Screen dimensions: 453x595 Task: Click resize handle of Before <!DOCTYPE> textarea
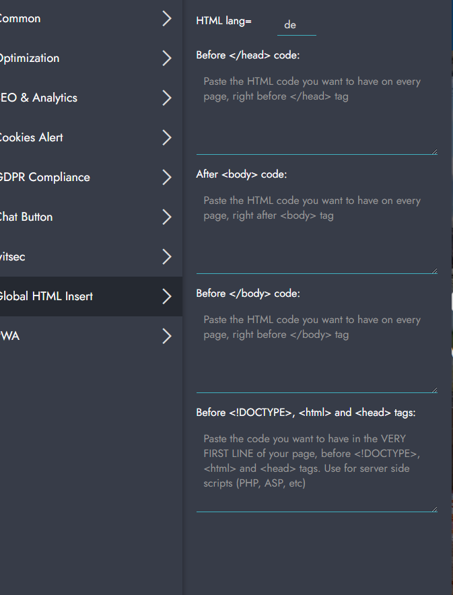(434, 509)
